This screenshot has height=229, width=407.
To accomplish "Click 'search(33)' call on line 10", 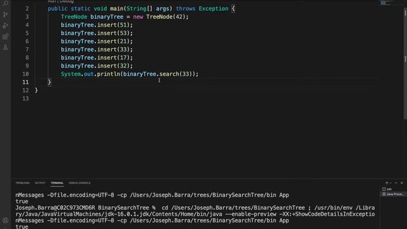I will tap(176, 74).
